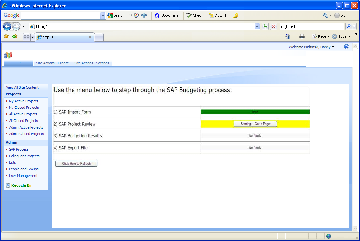Click the search magnifier icon
360x241 pixels.
[349, 26]
